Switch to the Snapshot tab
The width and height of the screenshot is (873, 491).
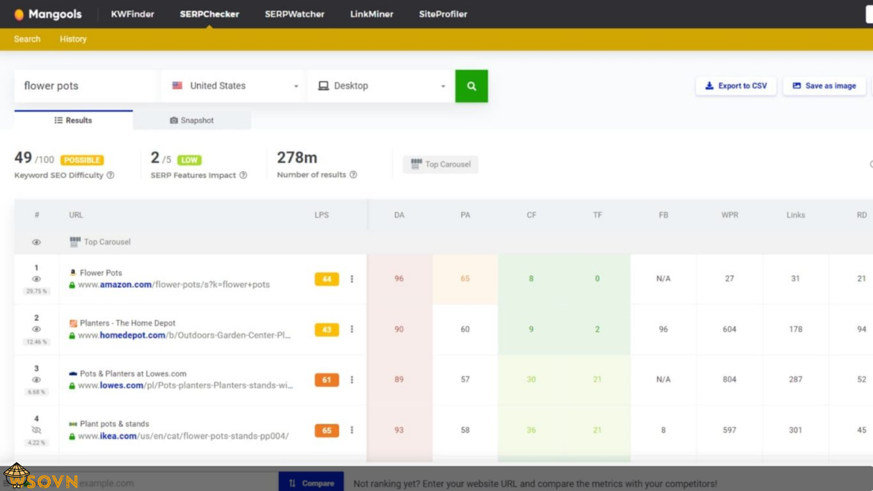click(192, 120)
